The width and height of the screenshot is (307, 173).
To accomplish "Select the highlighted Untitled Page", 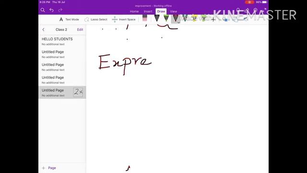I will coord(62,92).
